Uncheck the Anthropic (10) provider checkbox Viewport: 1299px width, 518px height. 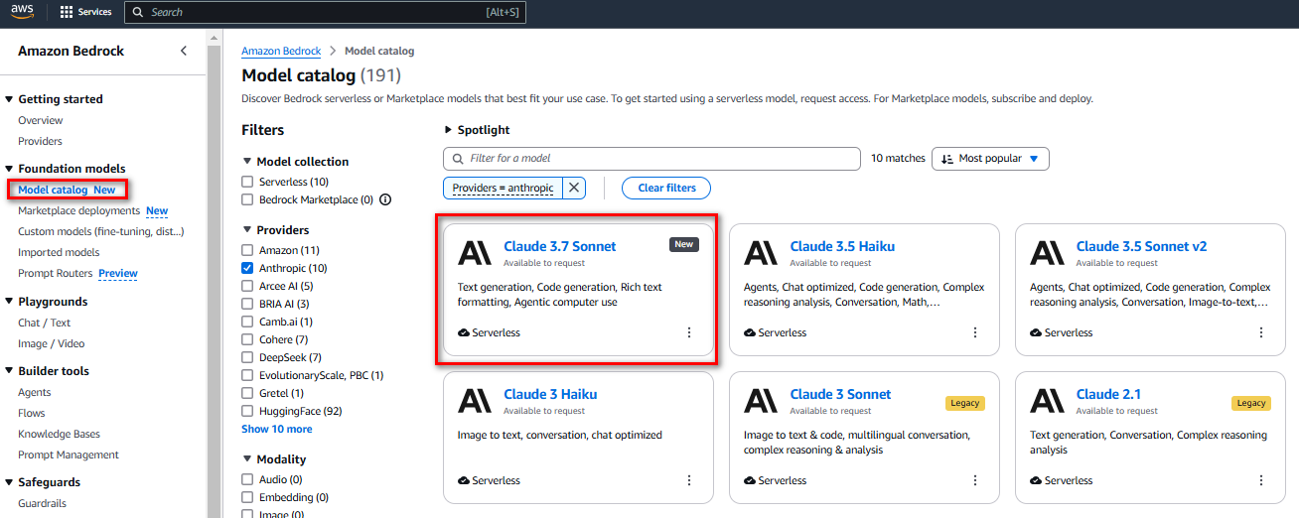pos(247,268)
